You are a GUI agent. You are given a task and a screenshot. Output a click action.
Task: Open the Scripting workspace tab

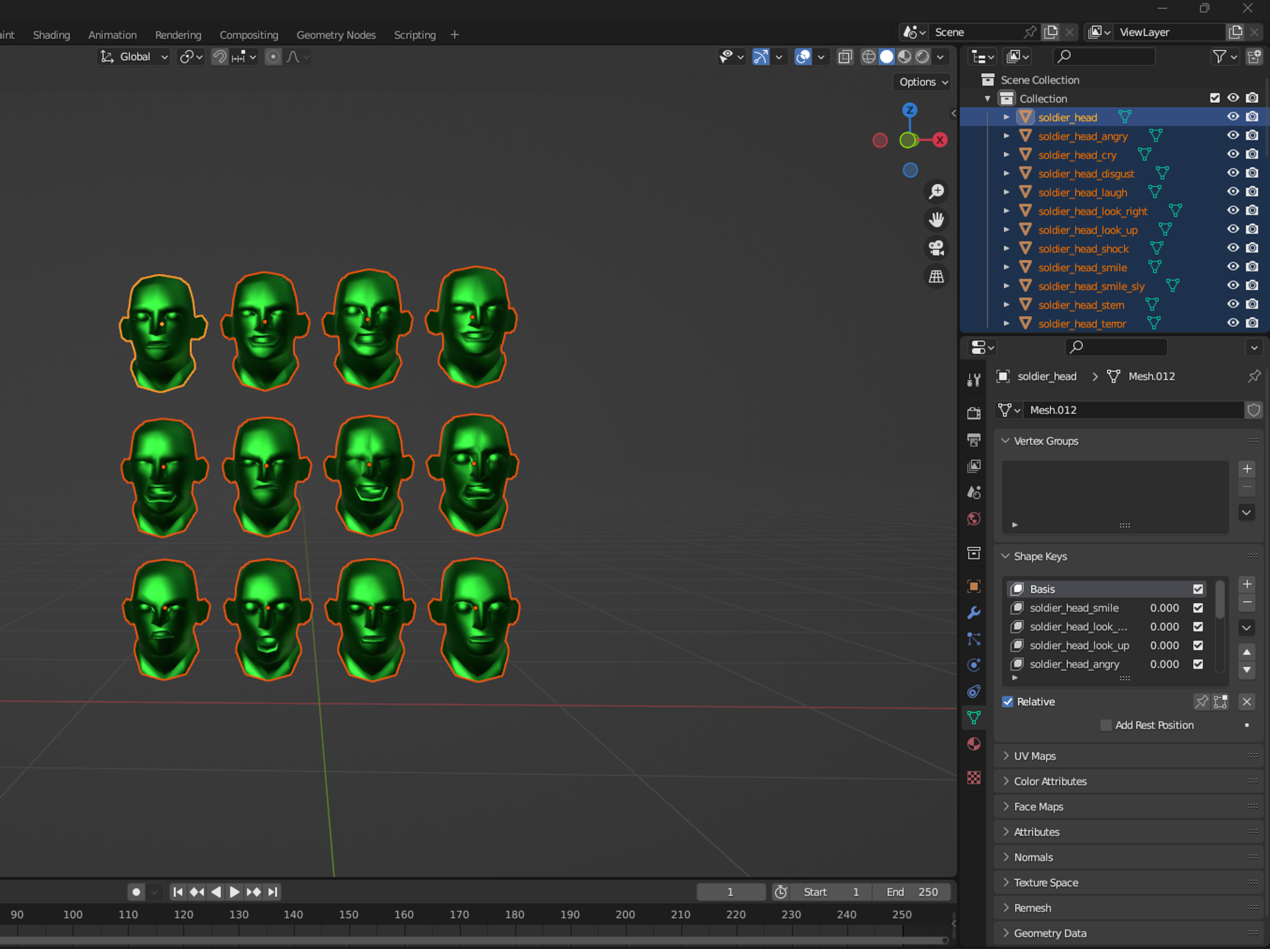point(415,35)
